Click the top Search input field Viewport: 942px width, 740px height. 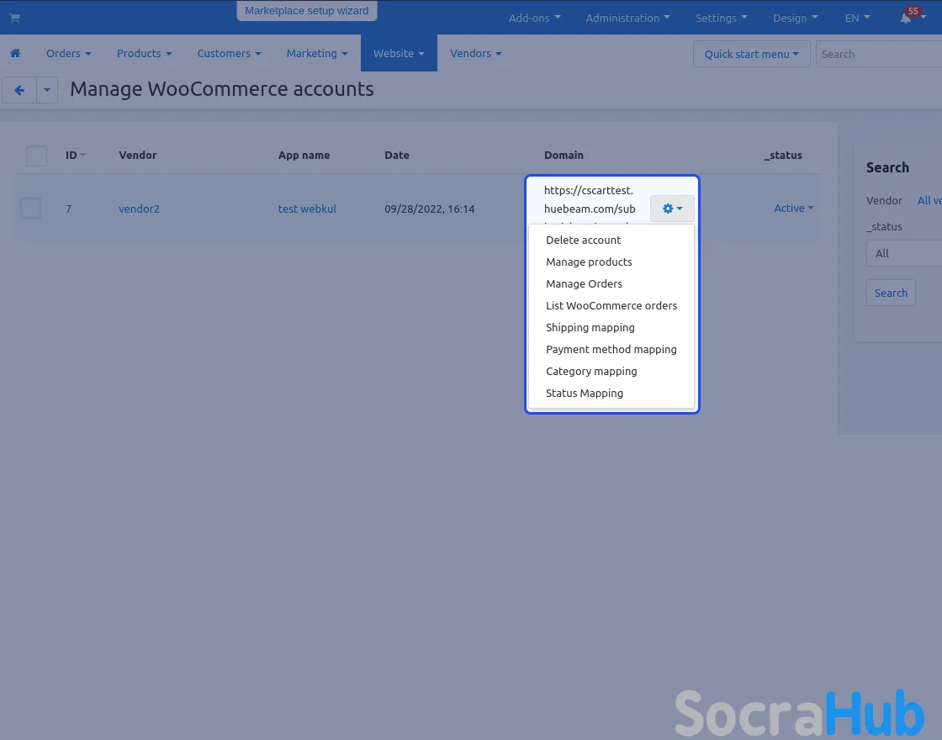click(x=879, y=54)
